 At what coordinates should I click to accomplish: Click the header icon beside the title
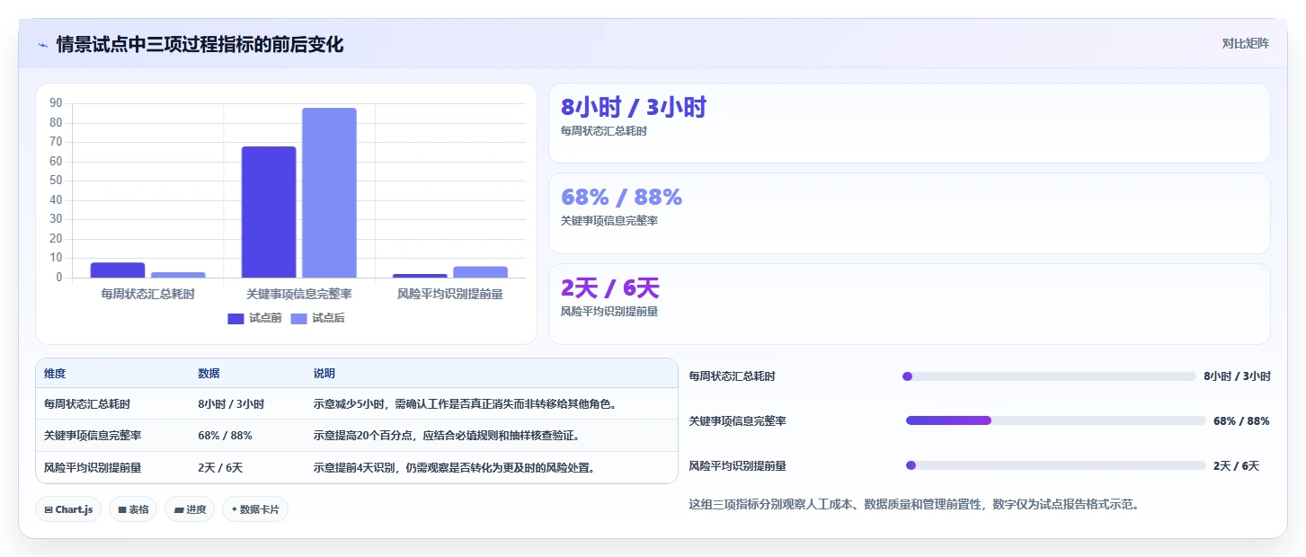click(x=42, y=45)
